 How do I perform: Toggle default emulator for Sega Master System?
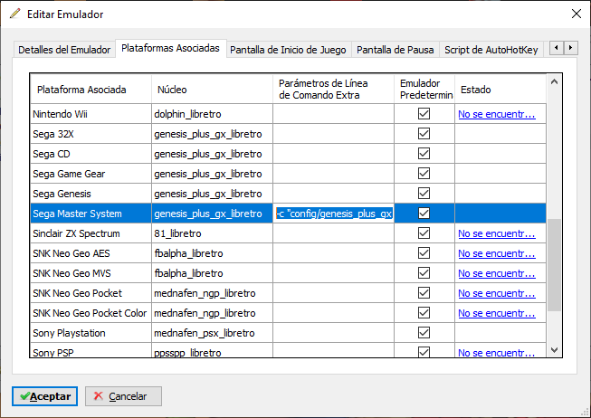tap(424, 214)
